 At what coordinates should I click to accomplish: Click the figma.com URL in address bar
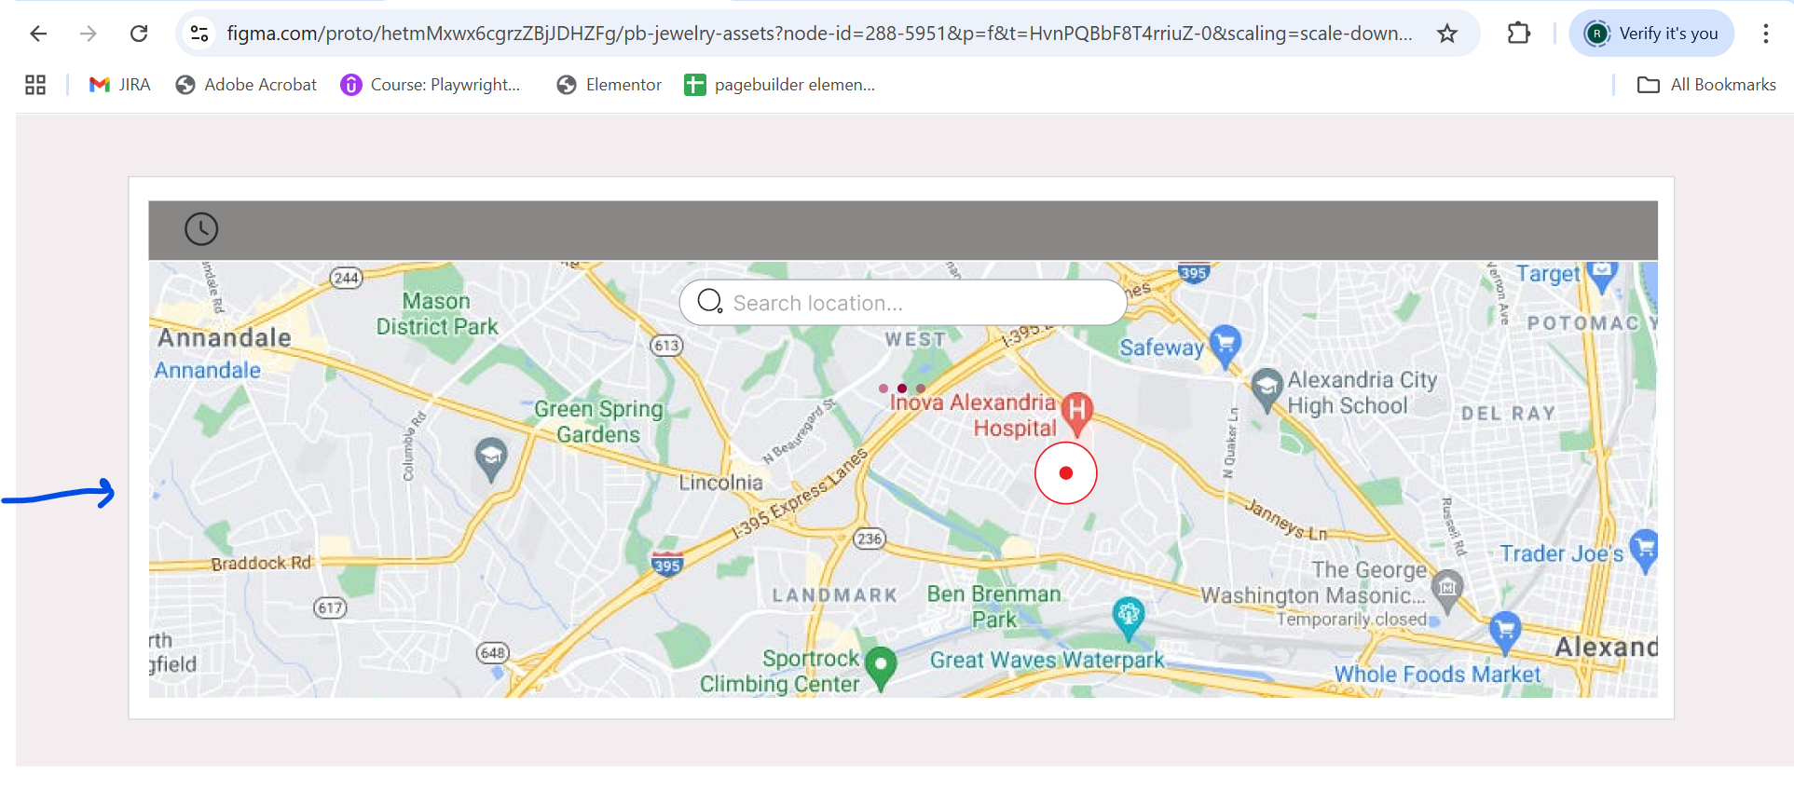(x=819, y=34)
